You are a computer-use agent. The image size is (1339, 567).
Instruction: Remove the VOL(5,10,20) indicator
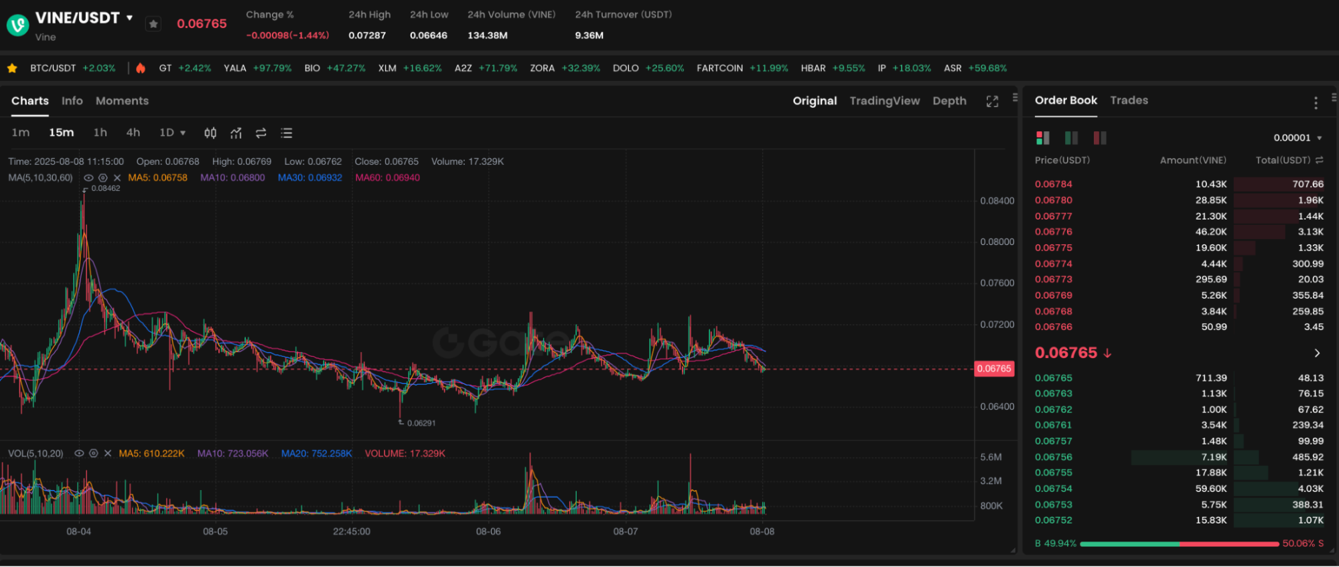pos(108,454)
